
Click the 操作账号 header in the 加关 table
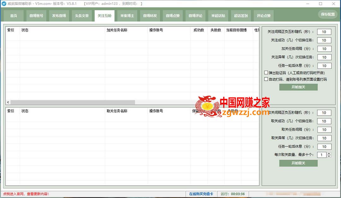point(156,30)
